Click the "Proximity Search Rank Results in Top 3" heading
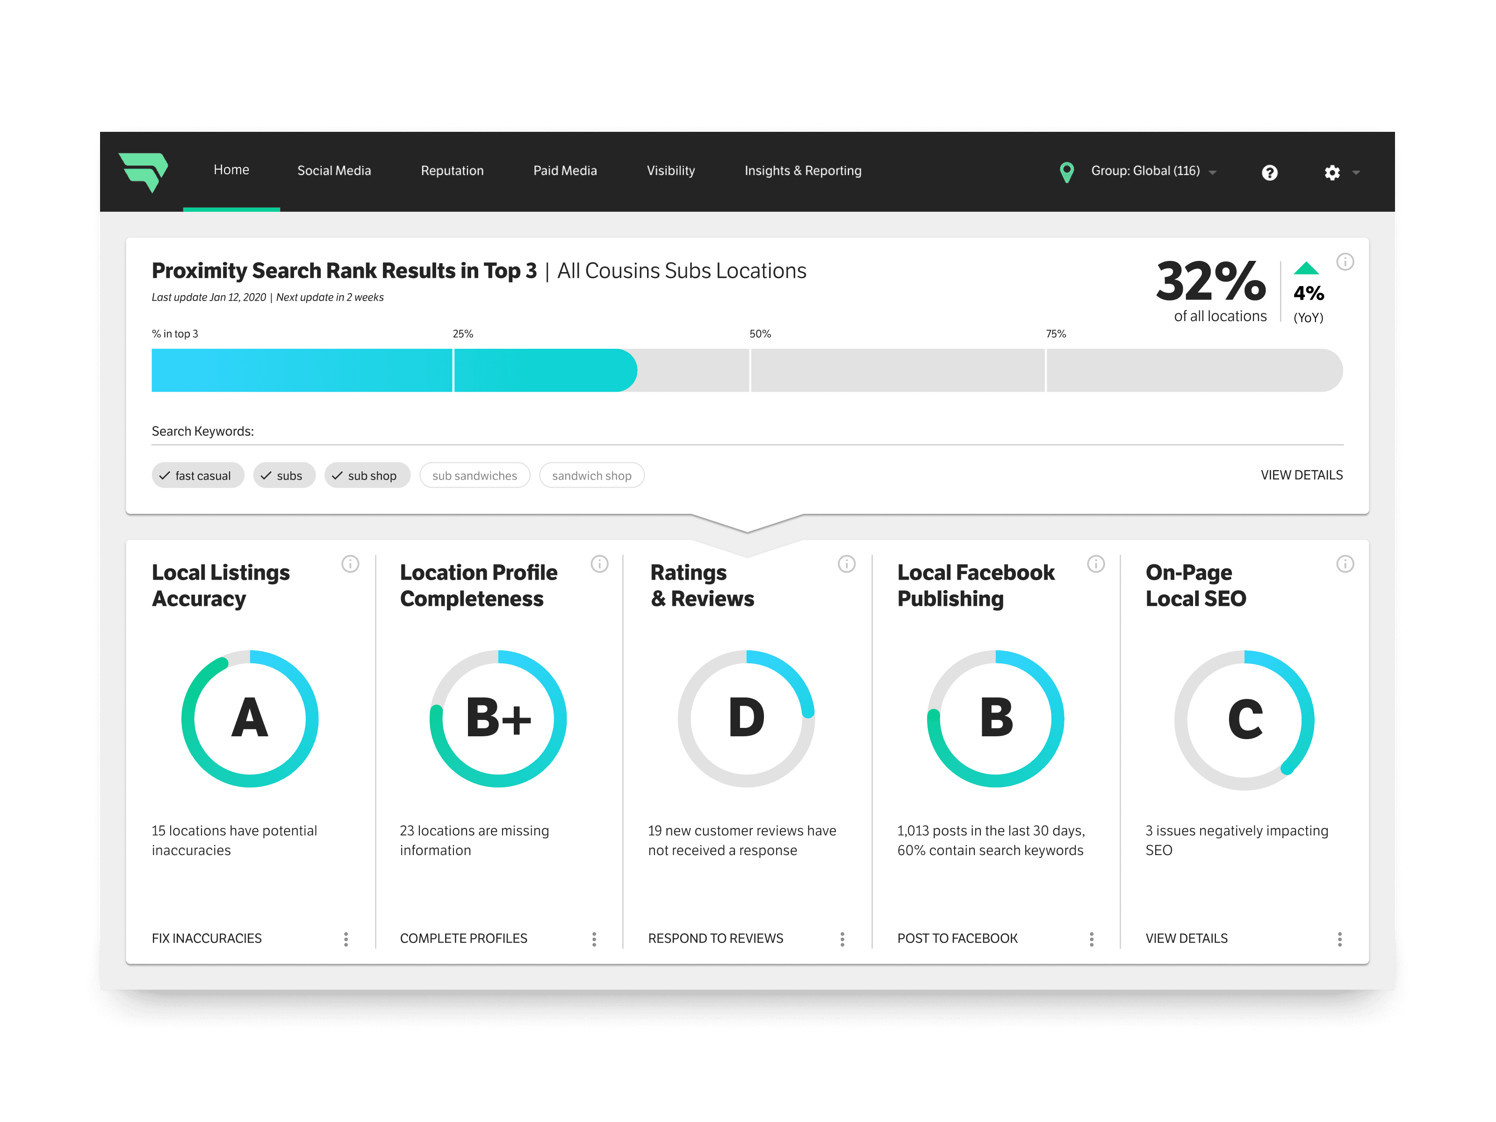Image resolution: width=1496 pixels, height=1122 pixels. point(344,271)
